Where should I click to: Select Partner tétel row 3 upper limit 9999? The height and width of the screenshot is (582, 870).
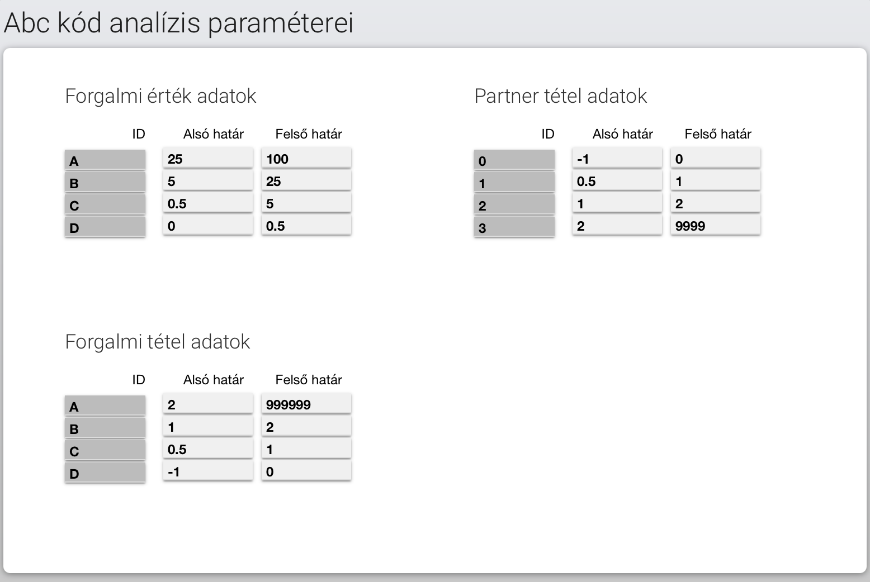(716, 225)
